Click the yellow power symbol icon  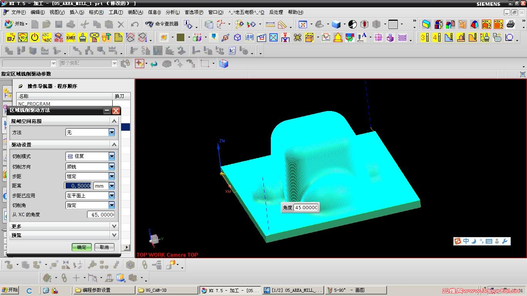click(35, 37)
